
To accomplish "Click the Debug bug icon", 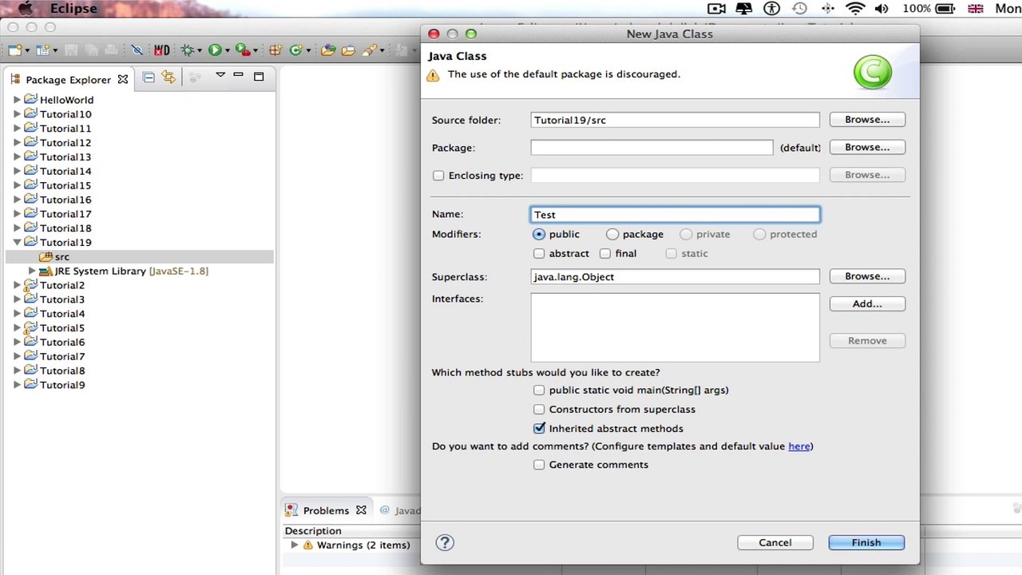I will (x=188, y=50).
